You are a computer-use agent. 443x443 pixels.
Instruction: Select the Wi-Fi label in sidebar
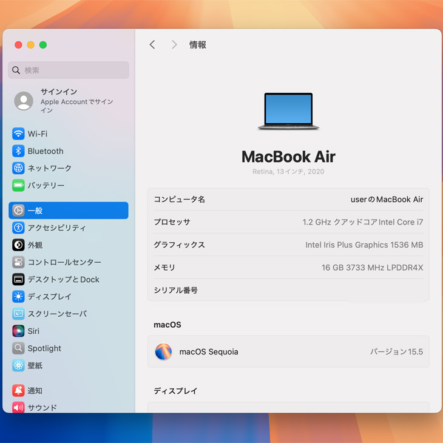[38, 134]
